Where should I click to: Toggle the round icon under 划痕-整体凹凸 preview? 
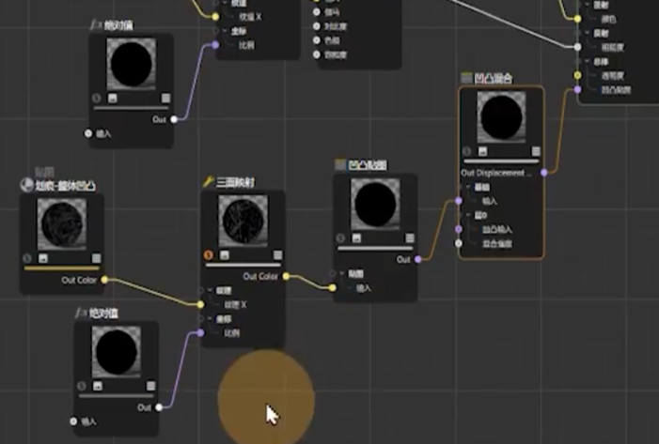27,258
